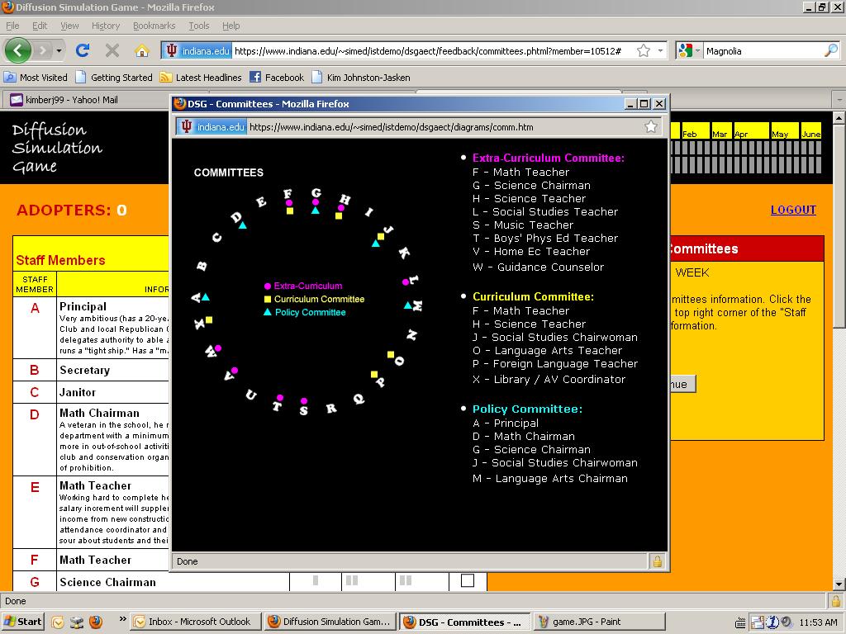The image size is (846, 634).
Task: Click the main page vertical scrollbar down arrow
Action: [x=839, y=584]
